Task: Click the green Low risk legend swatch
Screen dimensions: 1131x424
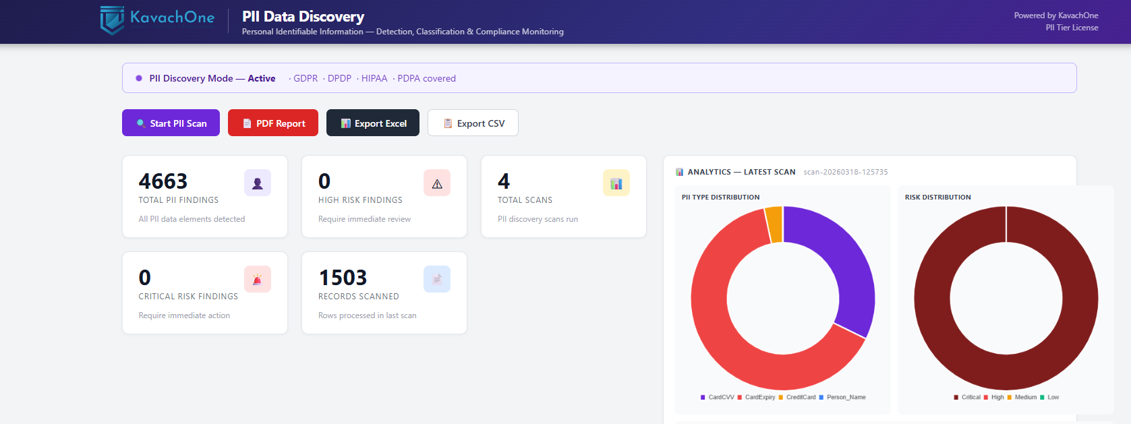Action: click(x=1043, y=398)
